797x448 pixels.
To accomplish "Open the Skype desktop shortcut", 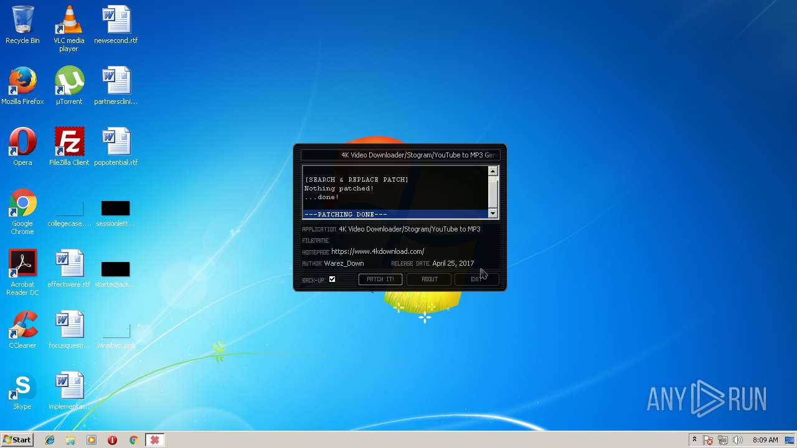I will (22, 391).
